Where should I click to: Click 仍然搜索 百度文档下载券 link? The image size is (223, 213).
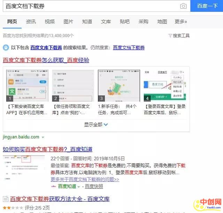click(129, 48)
